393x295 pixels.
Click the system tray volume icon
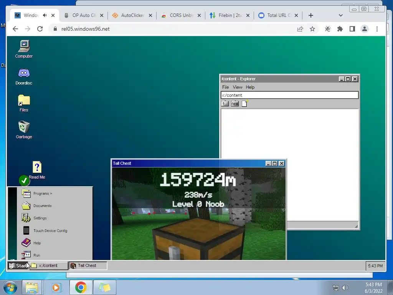[345, 287]
